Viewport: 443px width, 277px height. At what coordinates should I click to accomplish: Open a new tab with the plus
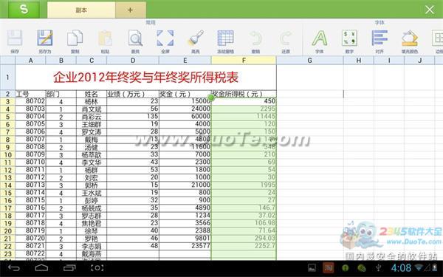point(130,10)
